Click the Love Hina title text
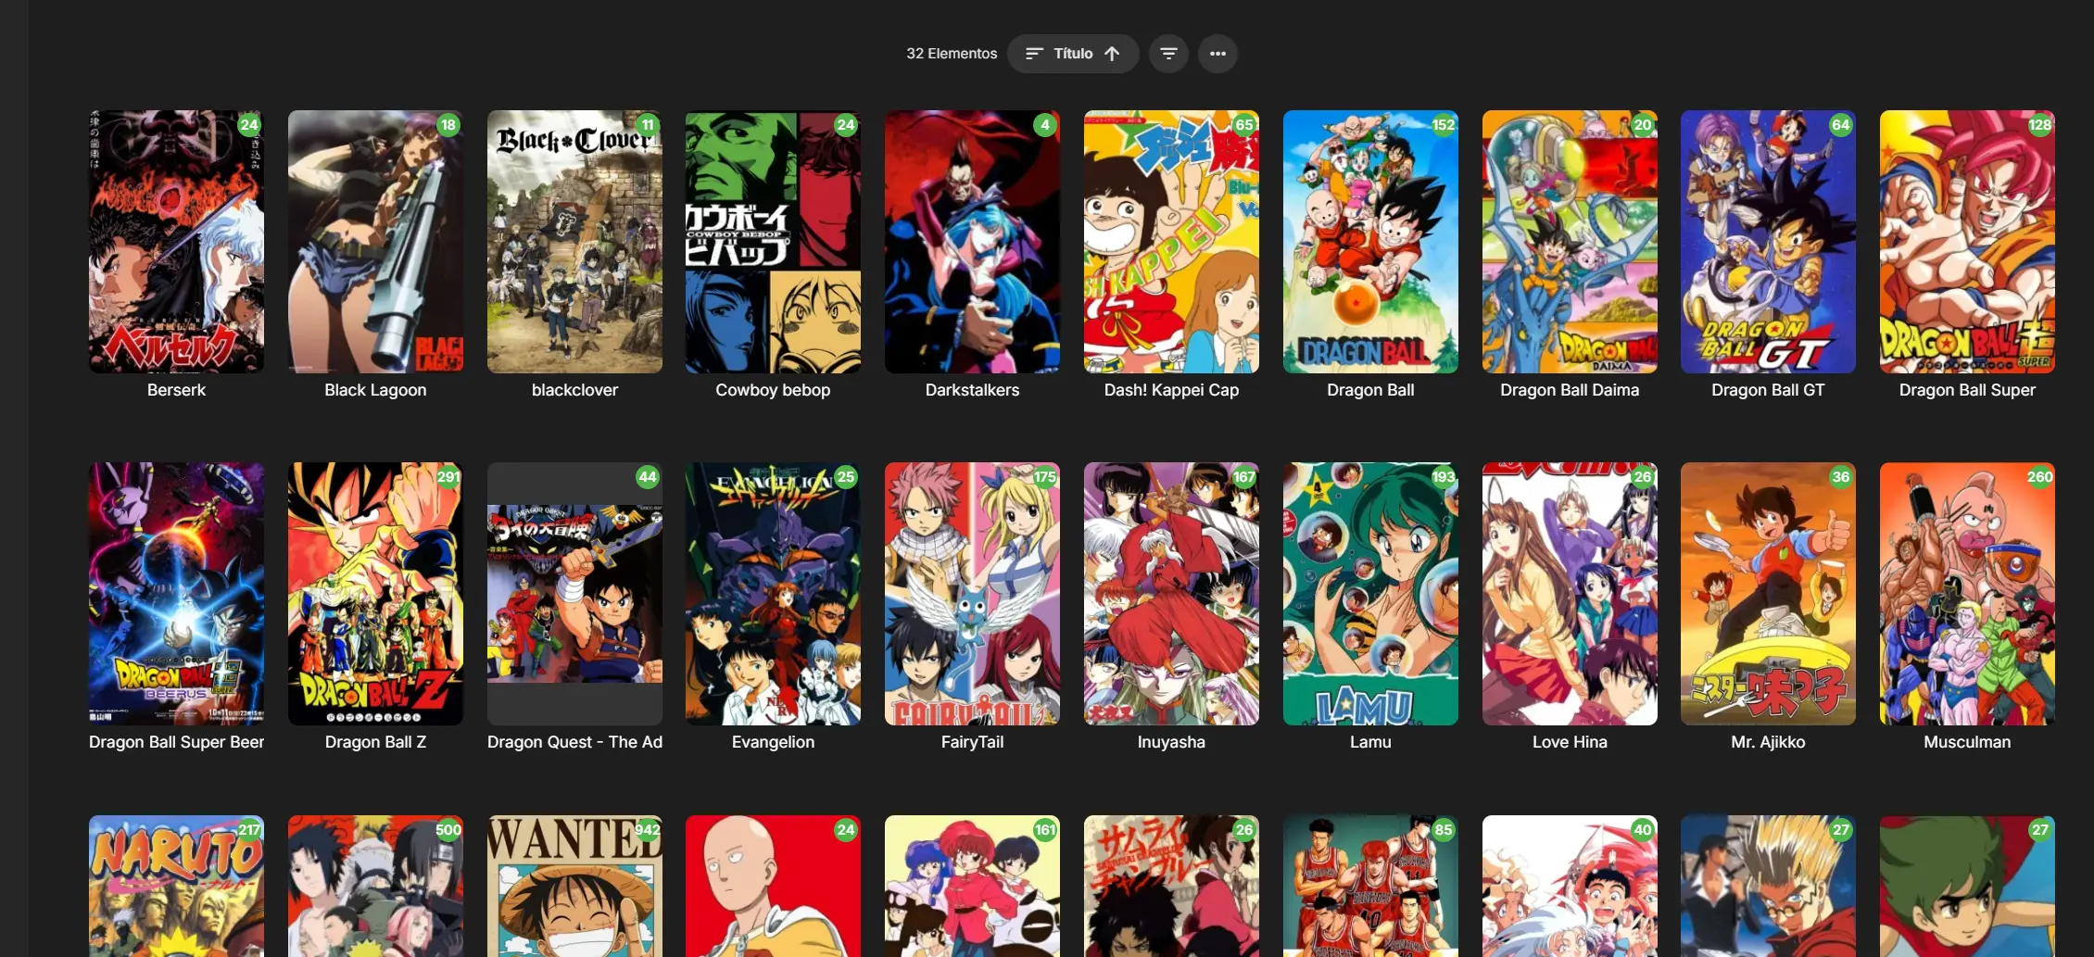Screen dimensions: 2094x957 point(1570,742)
